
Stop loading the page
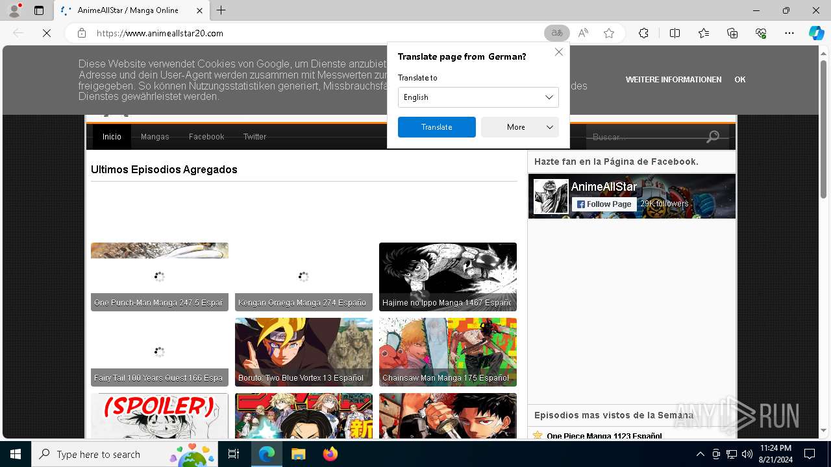(x=47, y=33)
